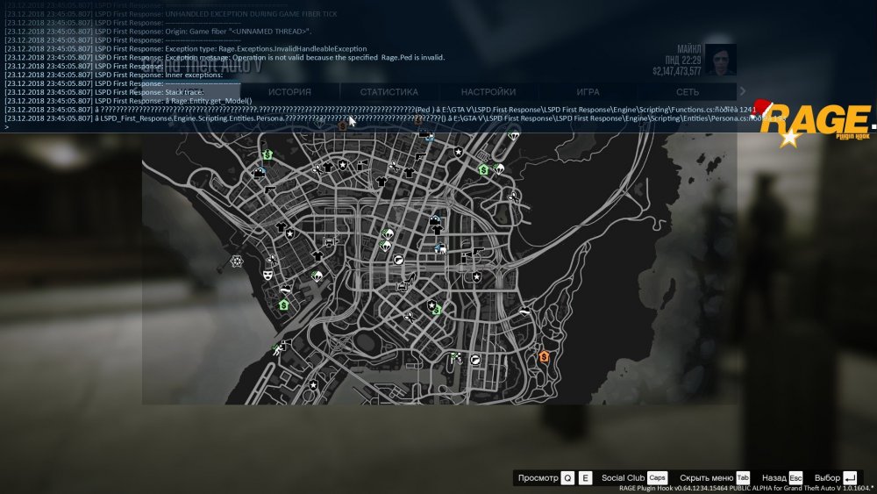Click the Rage.Entity.get_Model() log line
The height and width of the screenshot is (494, 877).
(128, 101)
